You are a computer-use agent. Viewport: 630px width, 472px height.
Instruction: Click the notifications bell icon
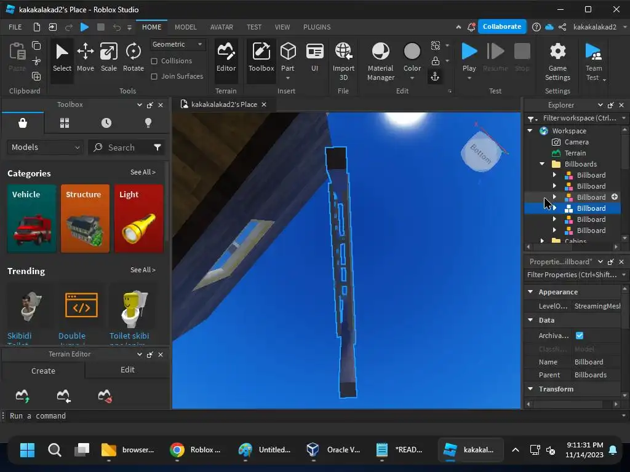pos(471,27)
